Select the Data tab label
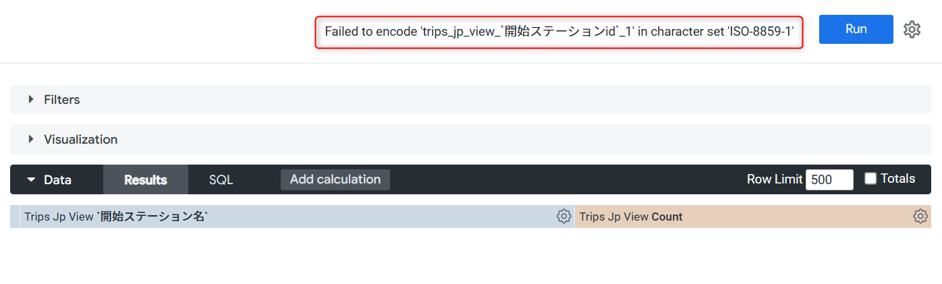 point(57,179)
